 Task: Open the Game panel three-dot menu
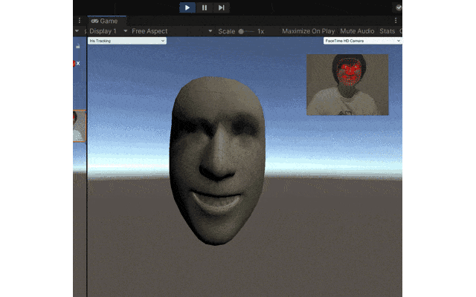pyautogui.click(x=80, y=21)
